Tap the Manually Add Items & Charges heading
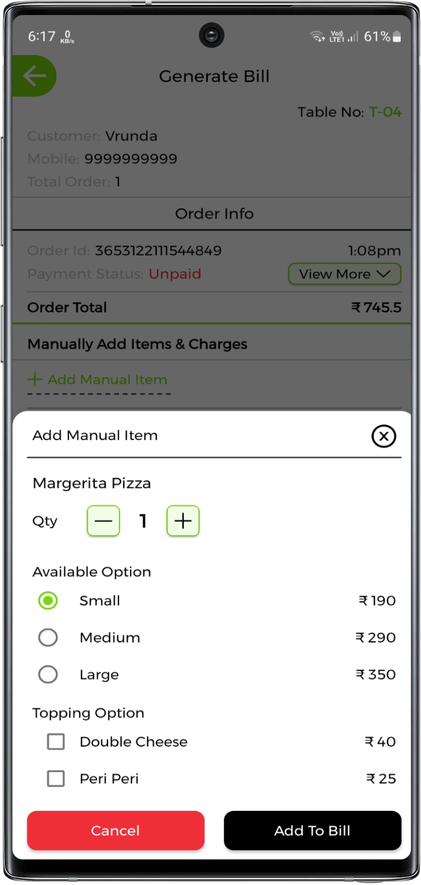The image size is (421, 885). pos(137,344)
